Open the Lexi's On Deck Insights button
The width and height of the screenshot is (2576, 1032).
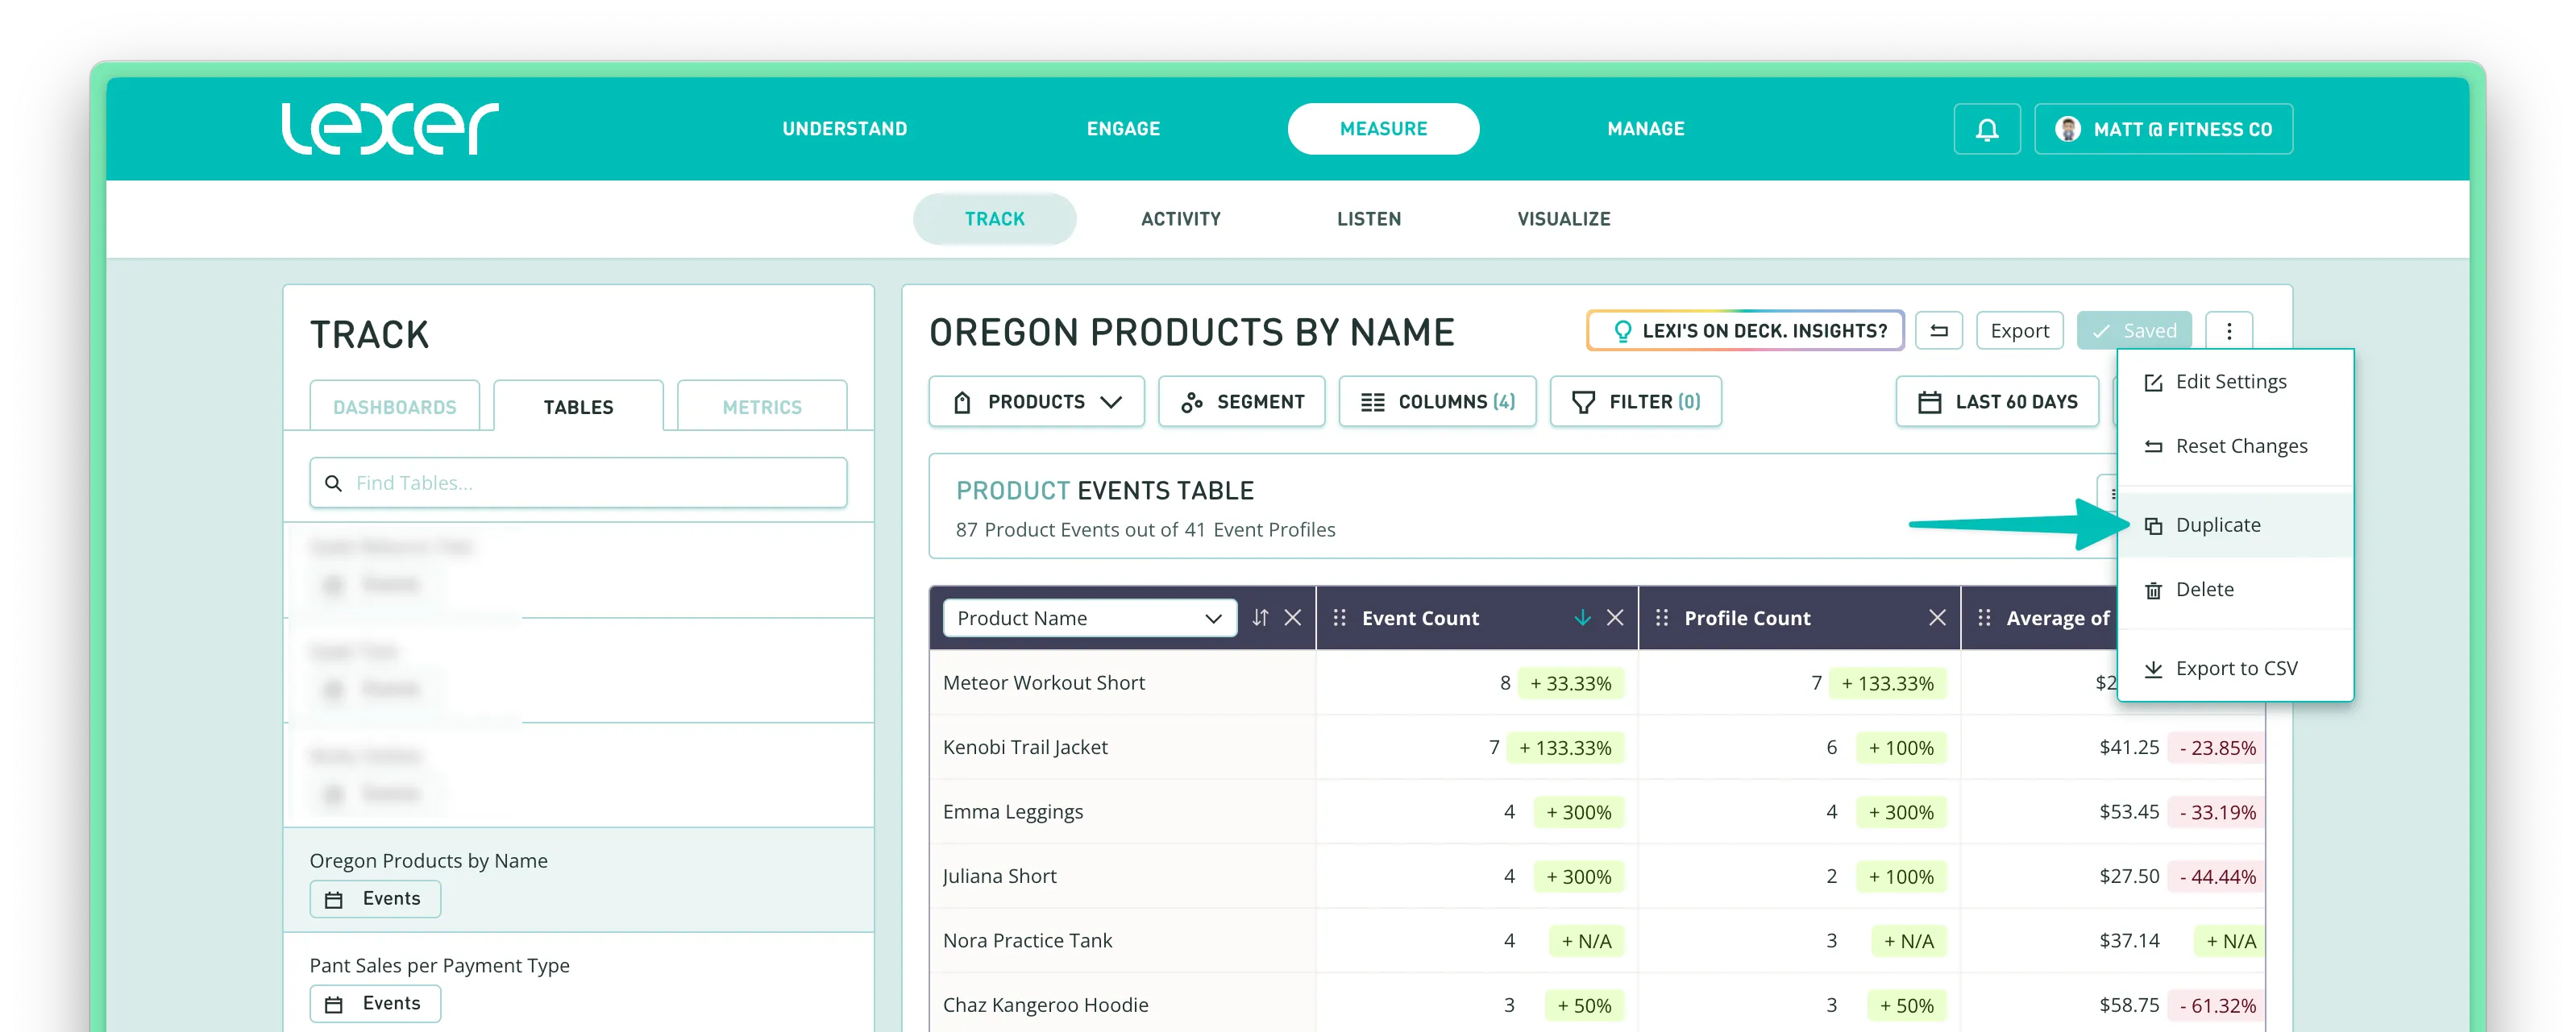tap(1744, 331)
